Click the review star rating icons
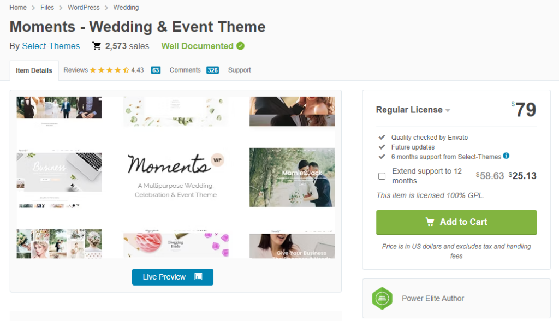The image size is (559, 321). coord(109,70)
